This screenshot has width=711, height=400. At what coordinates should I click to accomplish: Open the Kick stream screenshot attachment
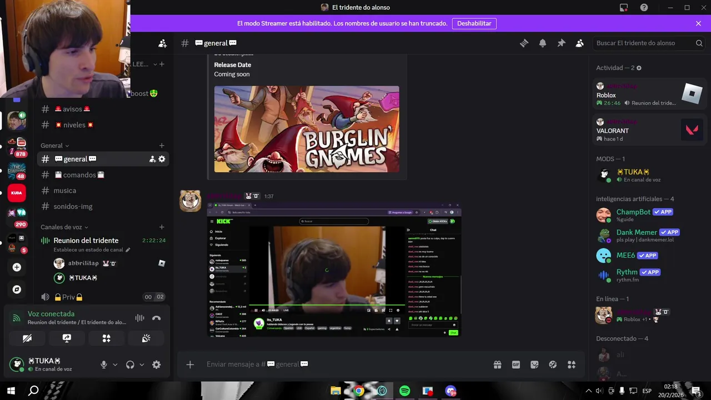(x=334, y=270)
